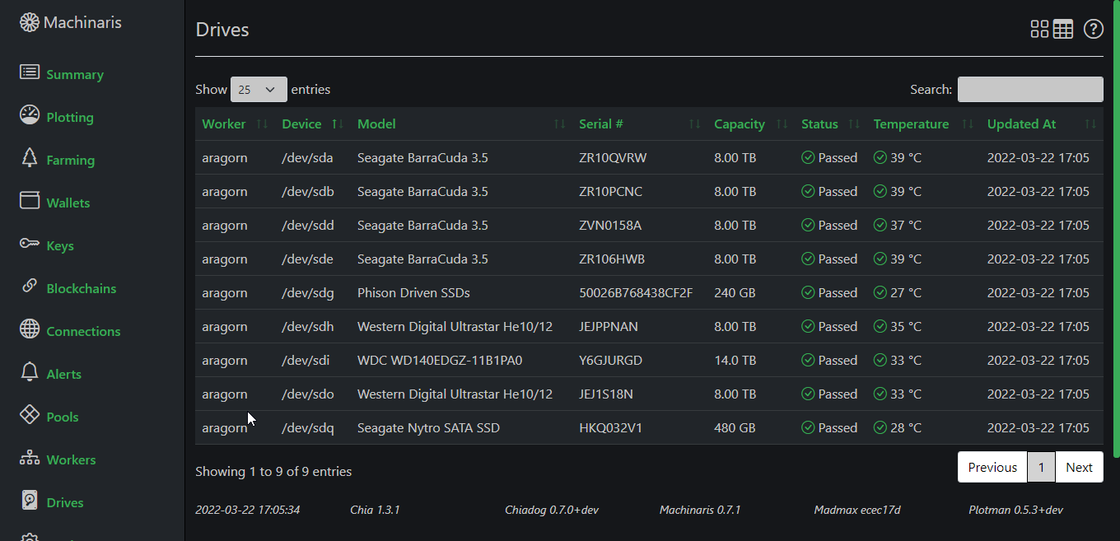This screenshot has width=1120, height=541.
Task: Click the Plotting gauge icon
Action: [30, 114]
